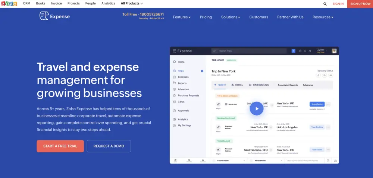This screenshot has width=373, height=178.
Task: Click START A FREE TRIAL button
Action: click(x=60, y=146)
